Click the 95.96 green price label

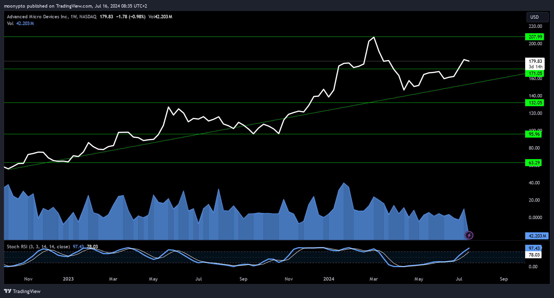(x=533, y=134)
